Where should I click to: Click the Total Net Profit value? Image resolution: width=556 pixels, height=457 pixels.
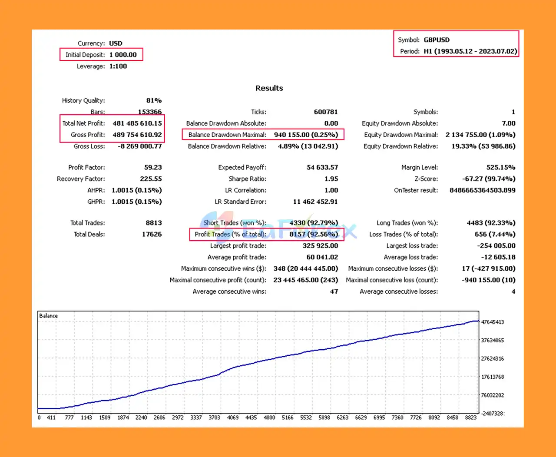click(137, 123)
